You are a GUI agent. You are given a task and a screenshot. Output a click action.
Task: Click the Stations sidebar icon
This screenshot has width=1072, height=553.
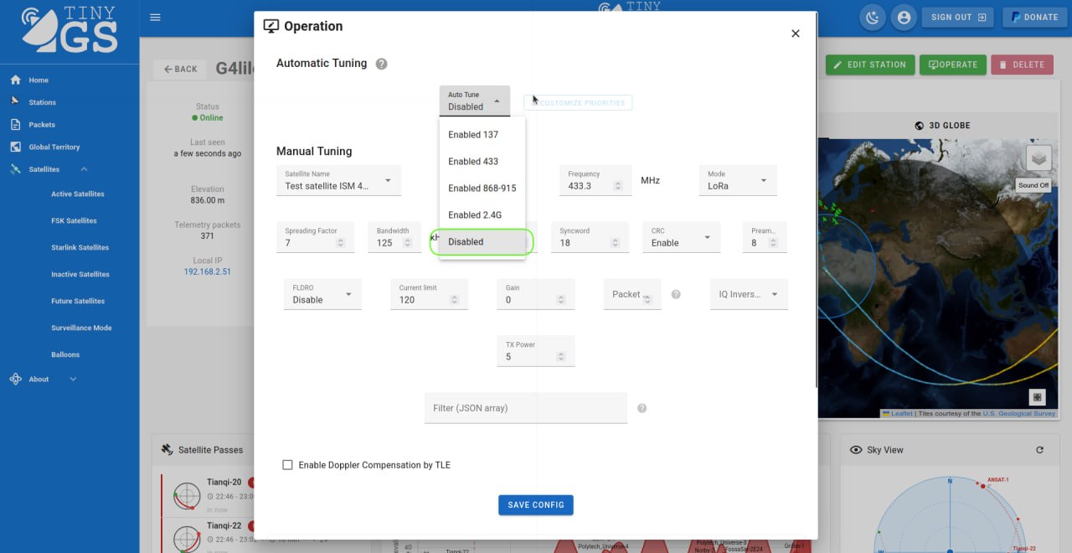coord(15,101)
